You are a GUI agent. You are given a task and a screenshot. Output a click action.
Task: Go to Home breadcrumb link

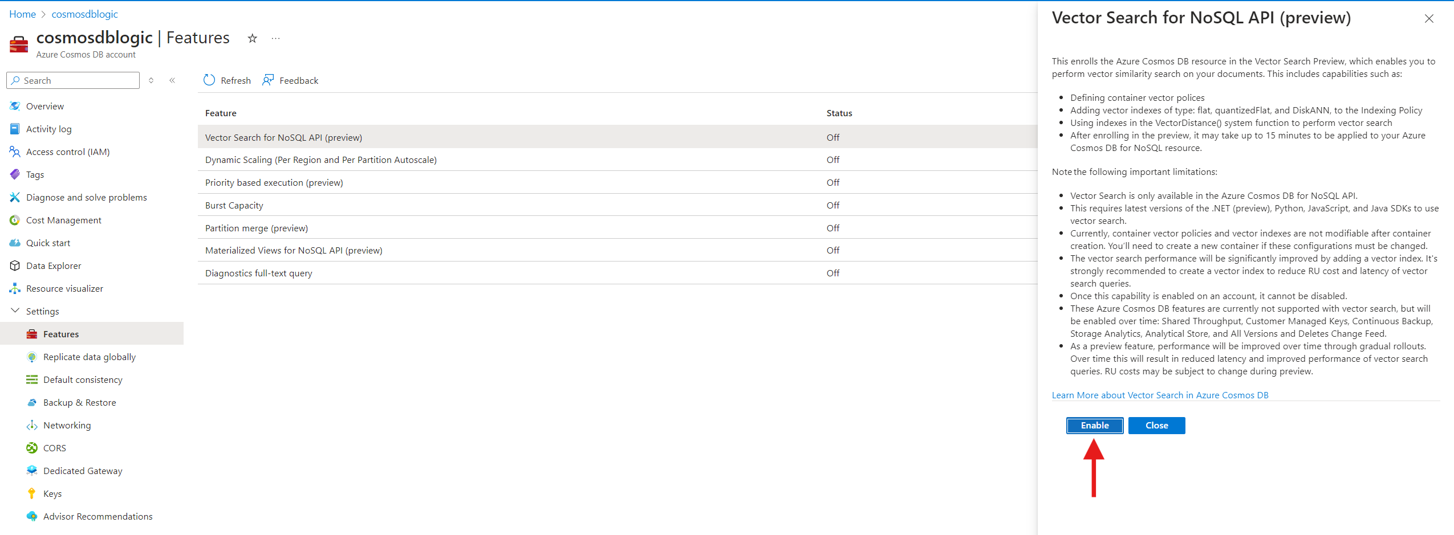tap(23, 14)
